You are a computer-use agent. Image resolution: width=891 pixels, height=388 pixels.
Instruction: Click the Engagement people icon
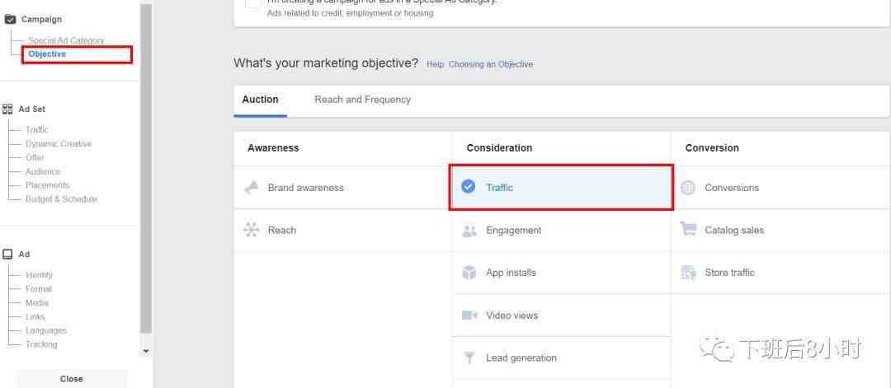click(x=469, y=231)
